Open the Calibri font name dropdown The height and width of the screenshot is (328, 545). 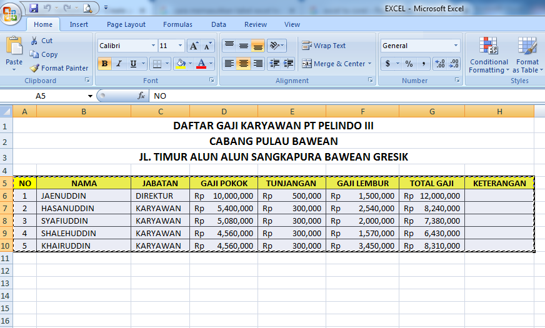153,46
